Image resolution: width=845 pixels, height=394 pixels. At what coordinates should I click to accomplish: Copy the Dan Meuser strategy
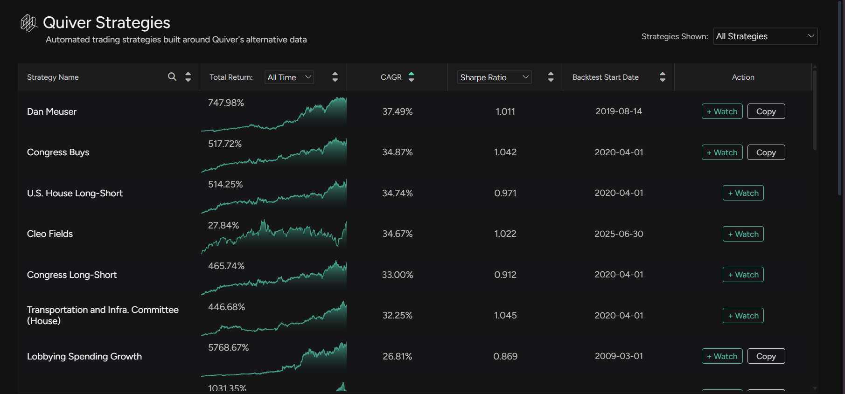click(766, 111)
